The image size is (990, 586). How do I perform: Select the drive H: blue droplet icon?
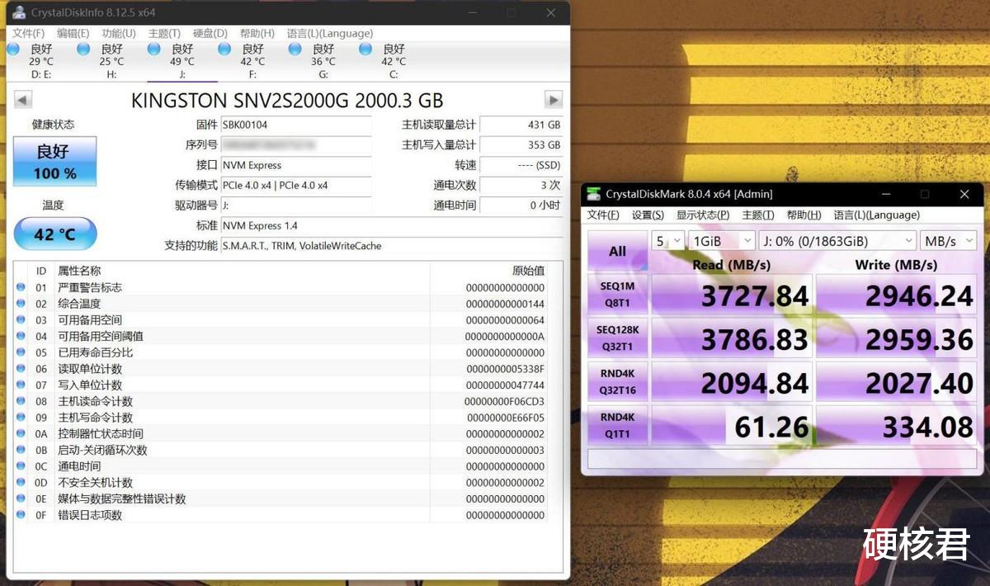coord(83,50)
